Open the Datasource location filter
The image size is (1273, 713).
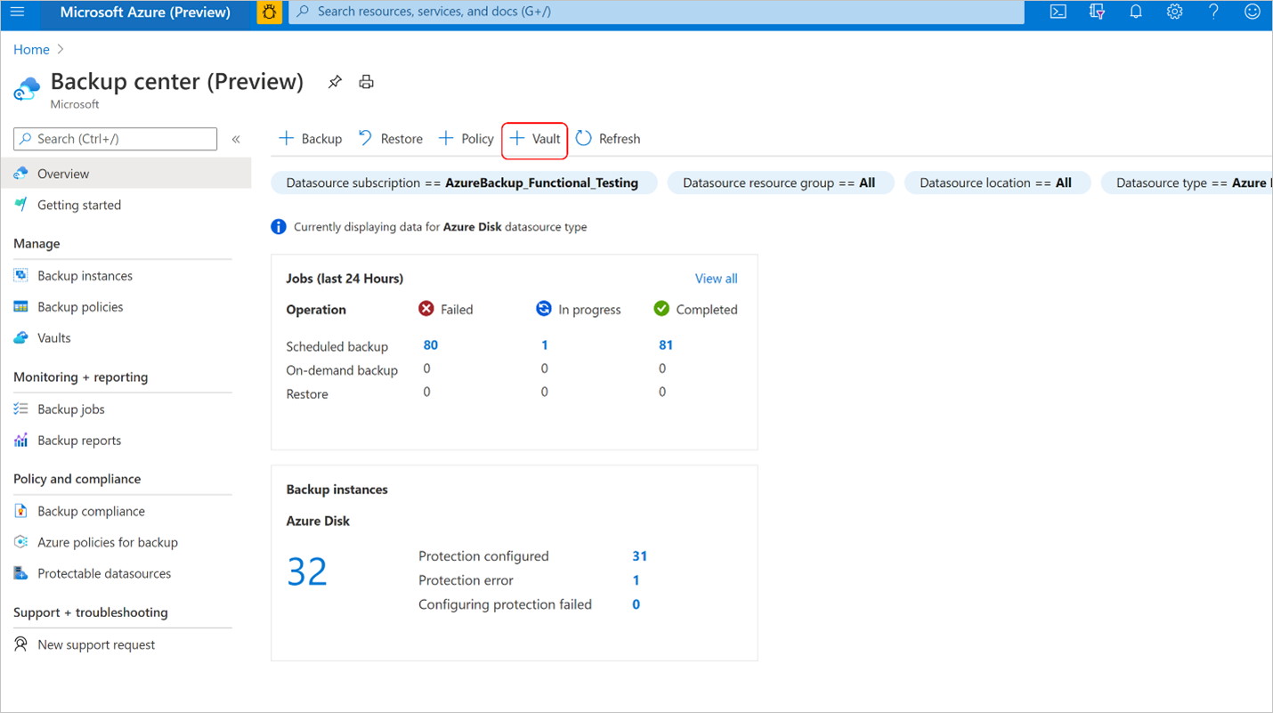pos(996,183)
